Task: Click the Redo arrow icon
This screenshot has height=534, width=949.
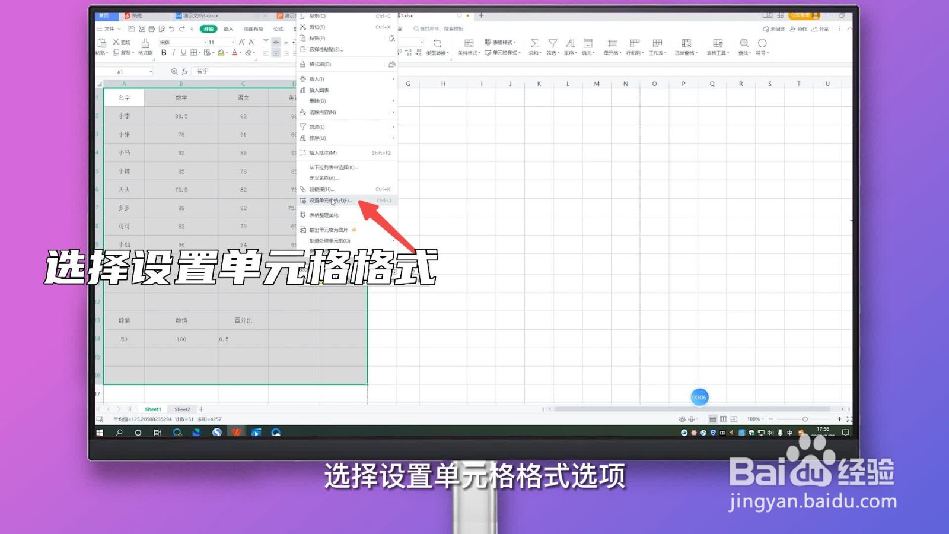Action: click(x=182, y=28)
